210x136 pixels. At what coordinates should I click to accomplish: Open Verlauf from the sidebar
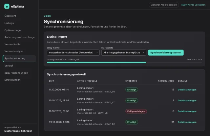[9, 66]
